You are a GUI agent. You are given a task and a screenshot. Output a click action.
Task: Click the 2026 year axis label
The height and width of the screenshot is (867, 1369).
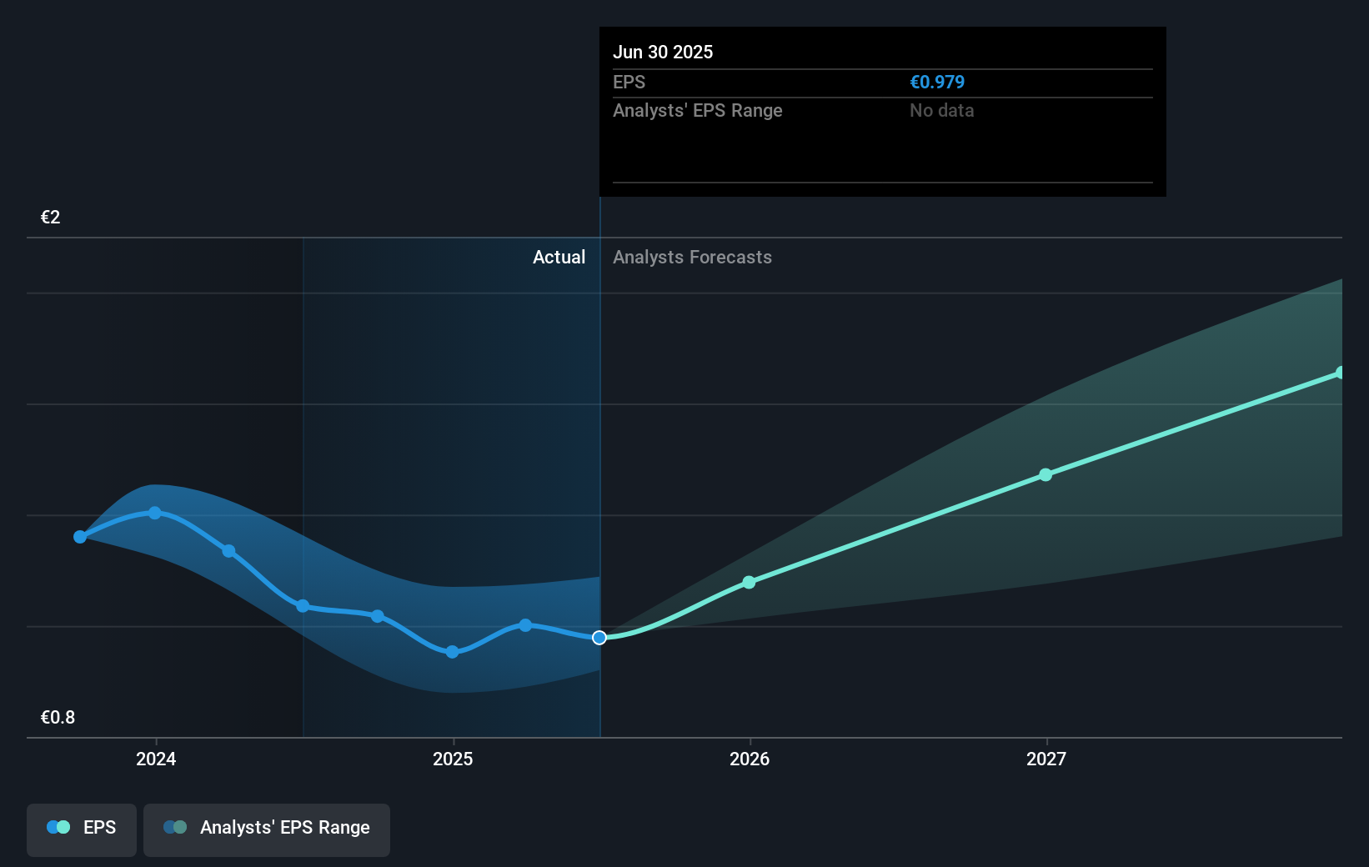(749, 759)
